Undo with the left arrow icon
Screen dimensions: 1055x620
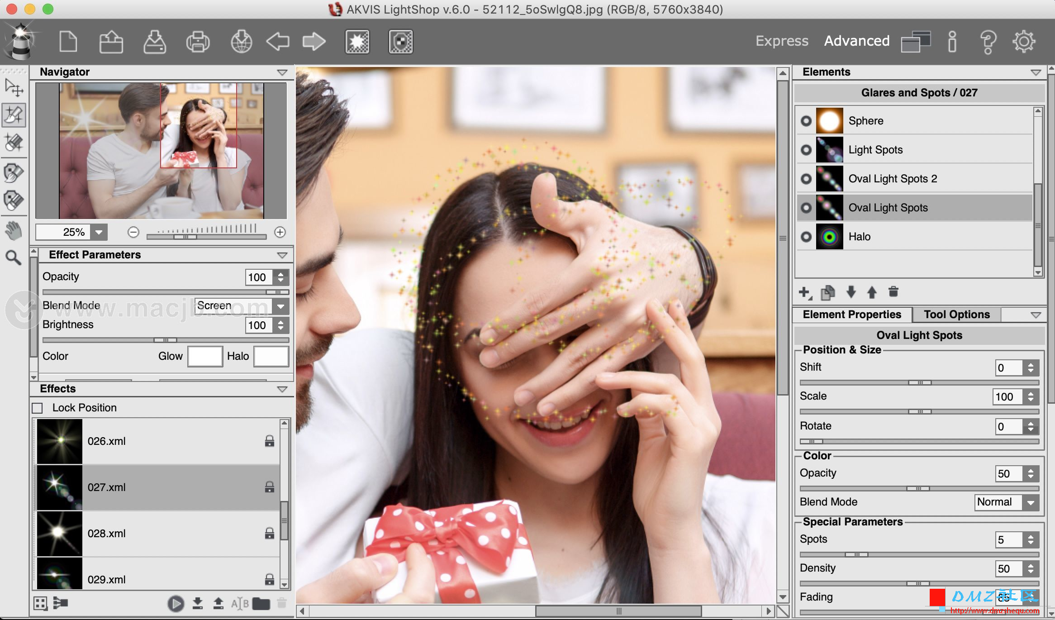[x=278, y=42]
